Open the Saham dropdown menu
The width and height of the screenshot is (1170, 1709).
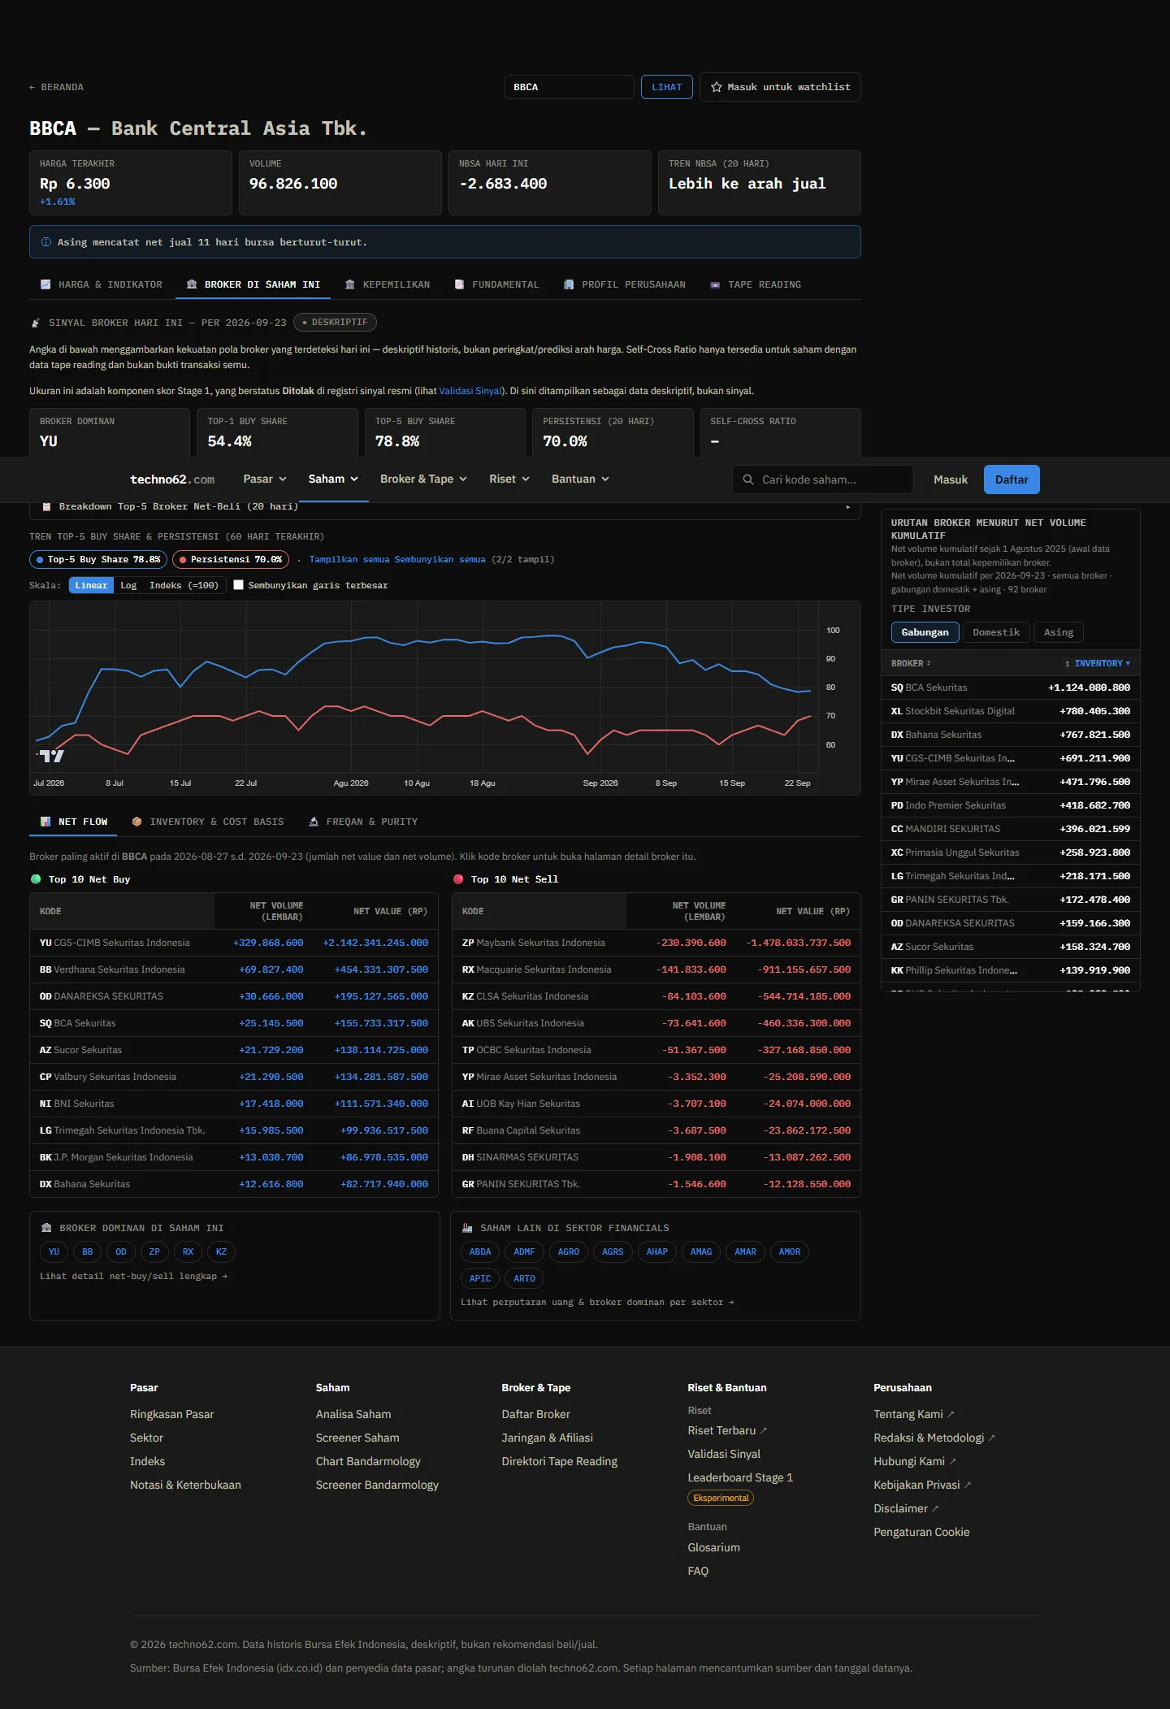click(x=333, y=479)
